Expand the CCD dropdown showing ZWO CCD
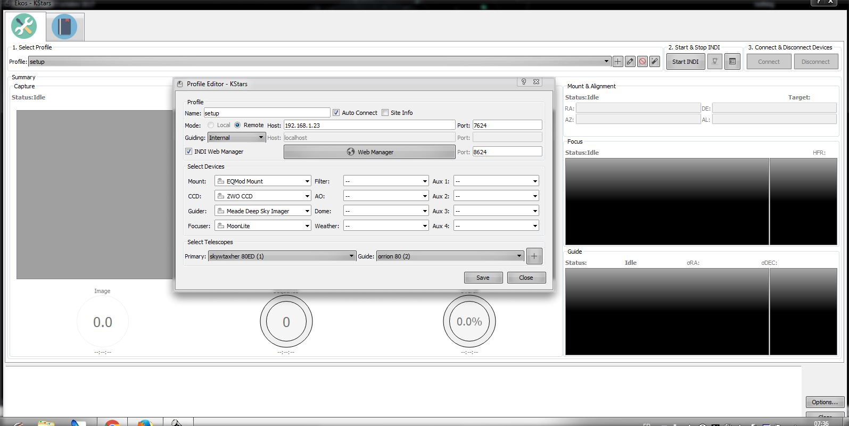This screenshot has height=426, width=849. pos(263,196)
